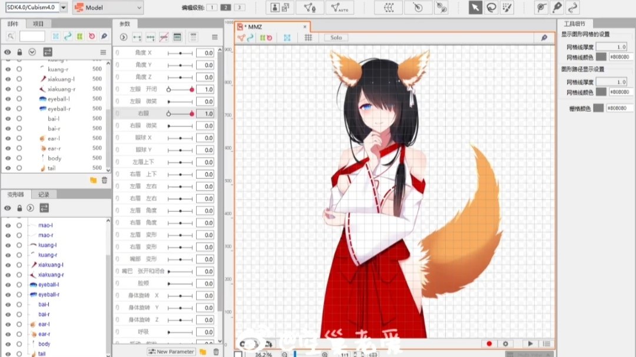636x357 pixels.
Task: Create rotation deformer icon in top toolbar
Action: [418, 8]
